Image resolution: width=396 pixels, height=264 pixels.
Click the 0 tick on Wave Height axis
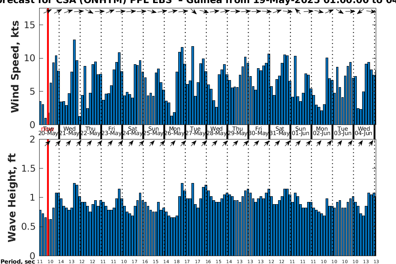[x=33, y=256]
